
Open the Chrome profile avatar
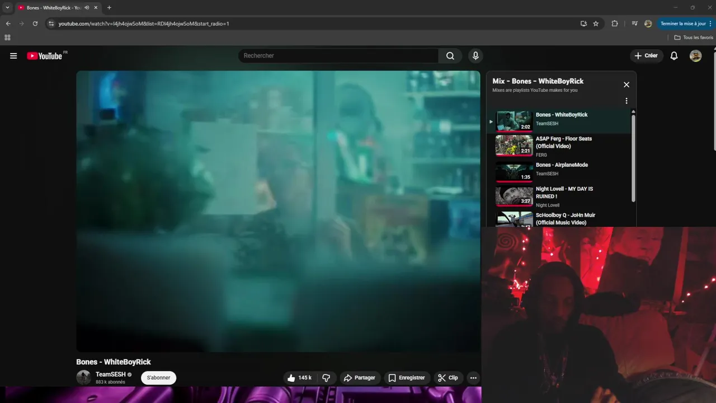coord(648,24)
